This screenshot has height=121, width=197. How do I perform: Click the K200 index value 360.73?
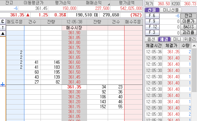[190, 4]
